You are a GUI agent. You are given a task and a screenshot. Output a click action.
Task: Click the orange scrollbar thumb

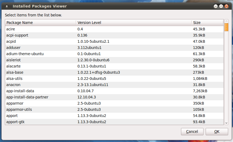[x=226, y=27]
